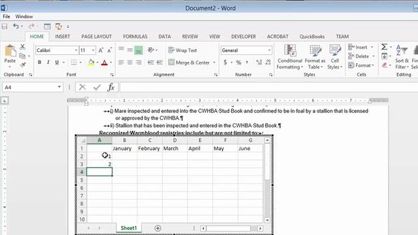This screenshot has width=418, height=235.
Task: Open the File menu
Action: coord(7,16)
